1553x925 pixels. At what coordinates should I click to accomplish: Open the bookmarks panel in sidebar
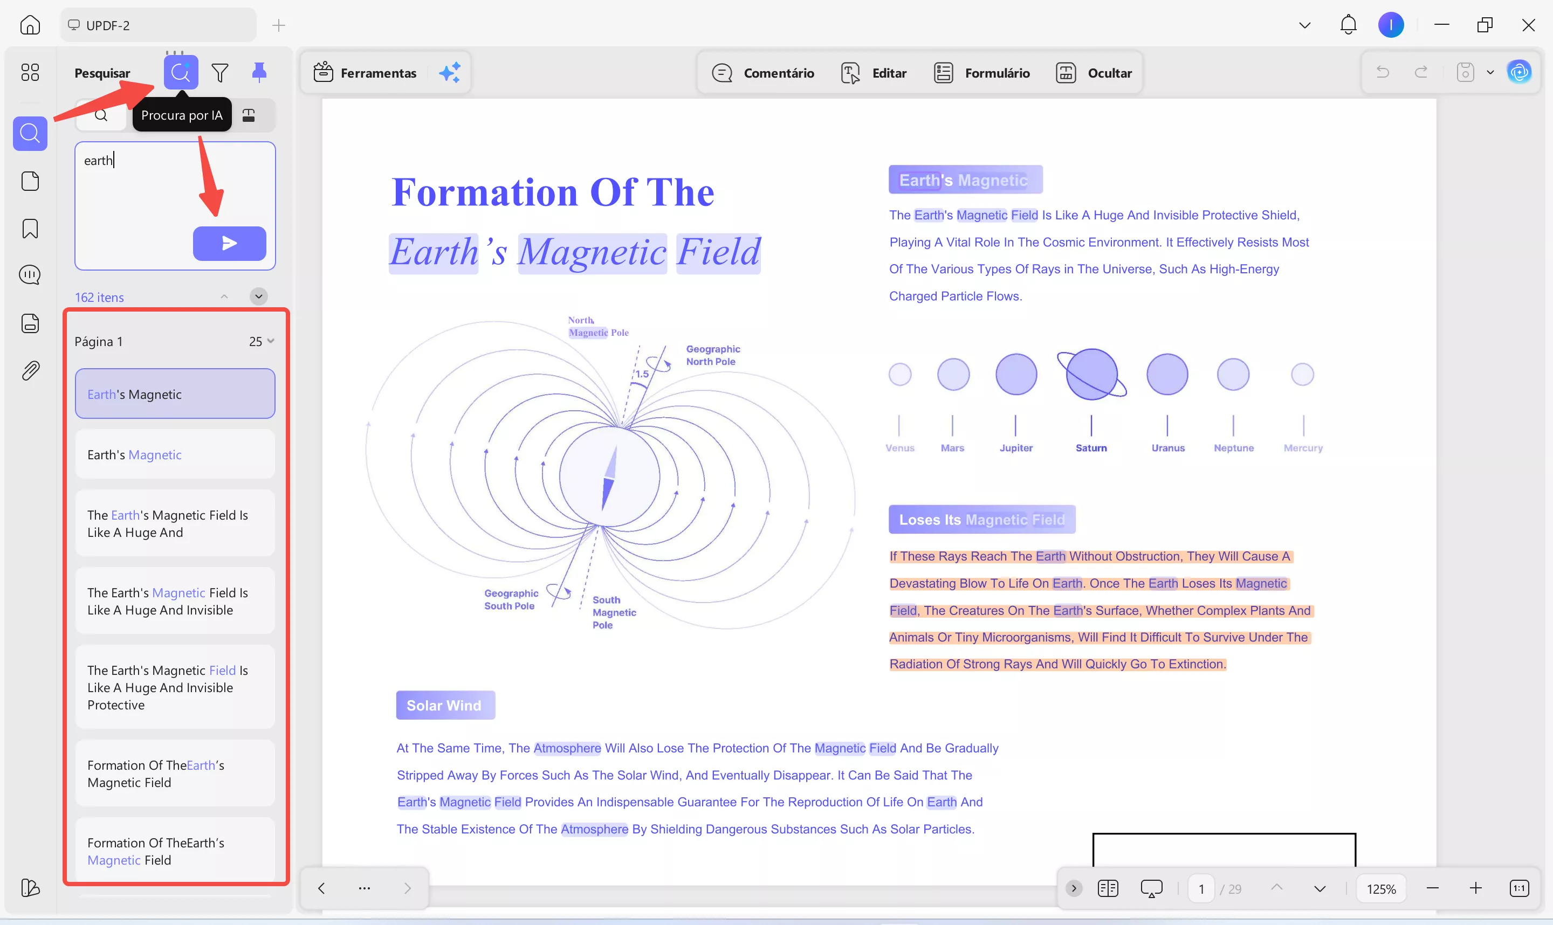pyautogui.click(x=30, y=229)
